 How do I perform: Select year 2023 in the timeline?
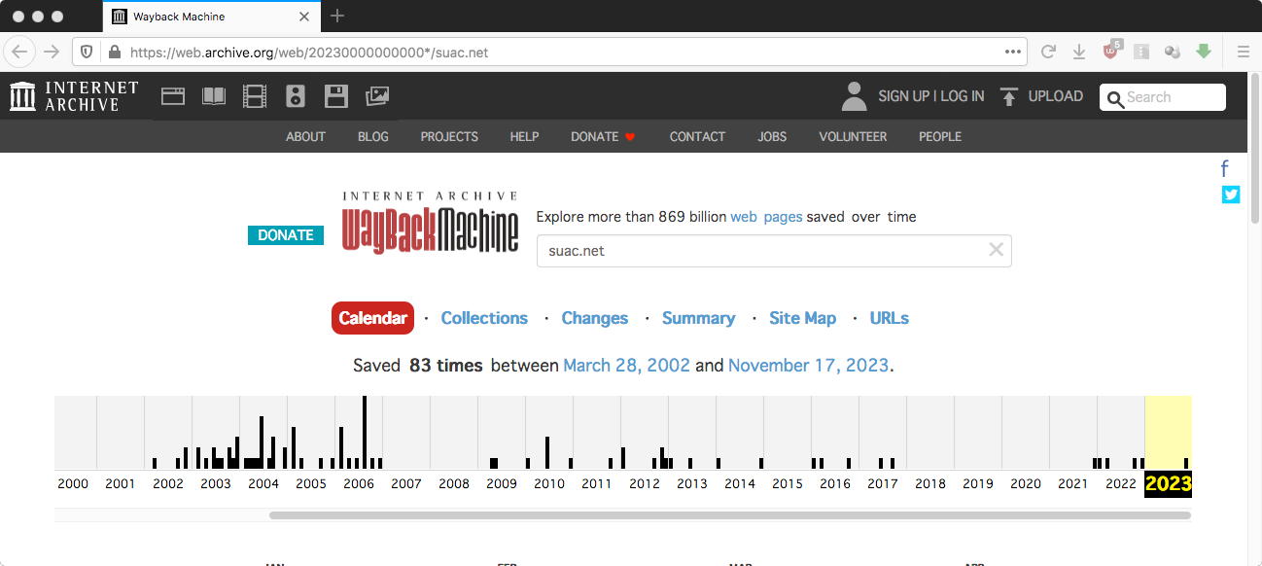pyautogui.click(x=1169, y=483)
